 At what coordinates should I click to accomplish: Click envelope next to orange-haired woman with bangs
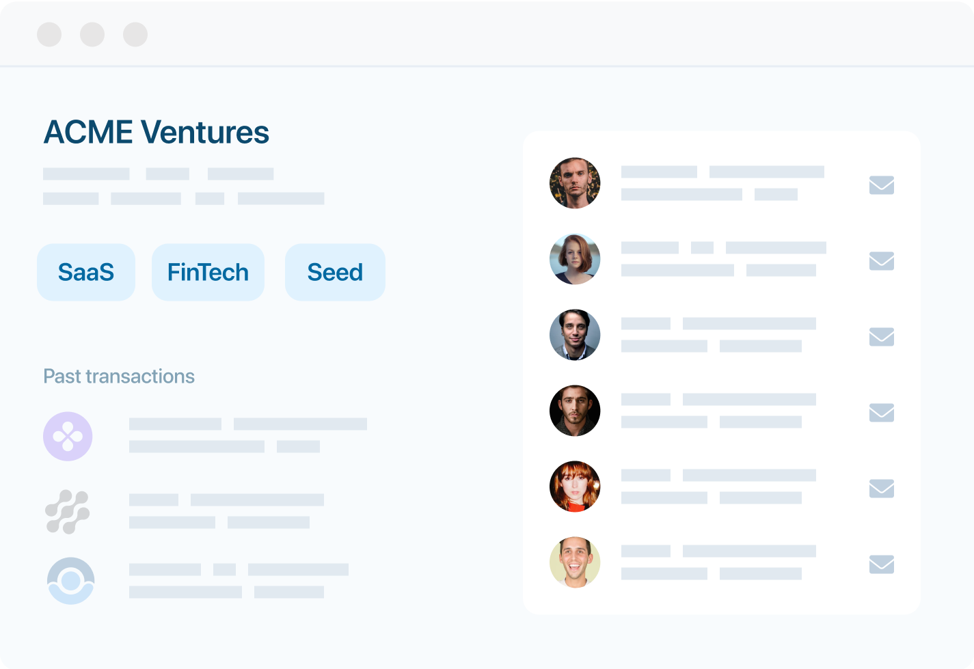(881, 489)
